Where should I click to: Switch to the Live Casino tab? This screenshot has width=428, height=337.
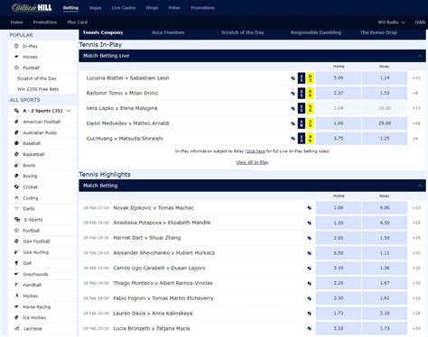point(124,8)
